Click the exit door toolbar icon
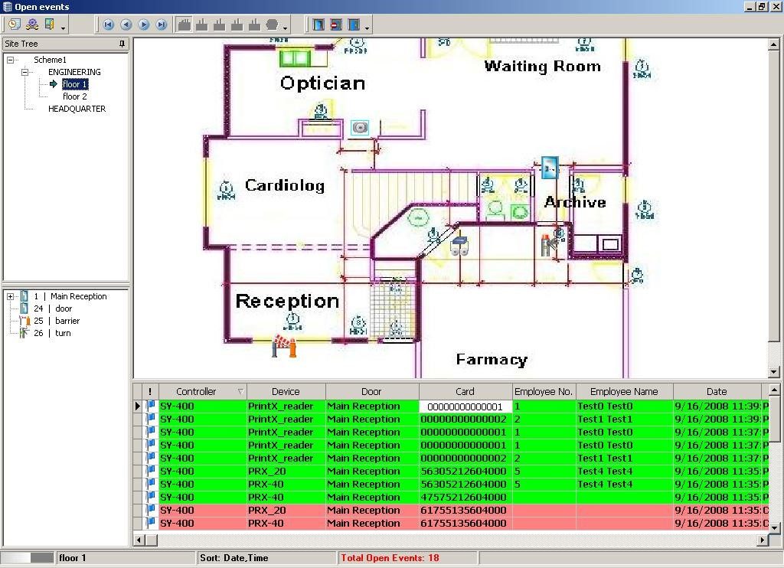Viewport: 784px width, 568px height. pyautogui.click(x=50, y=24)
